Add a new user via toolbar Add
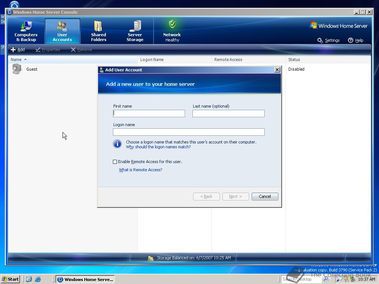This screenshot has height=284, width=379. (x=18, y=50)
